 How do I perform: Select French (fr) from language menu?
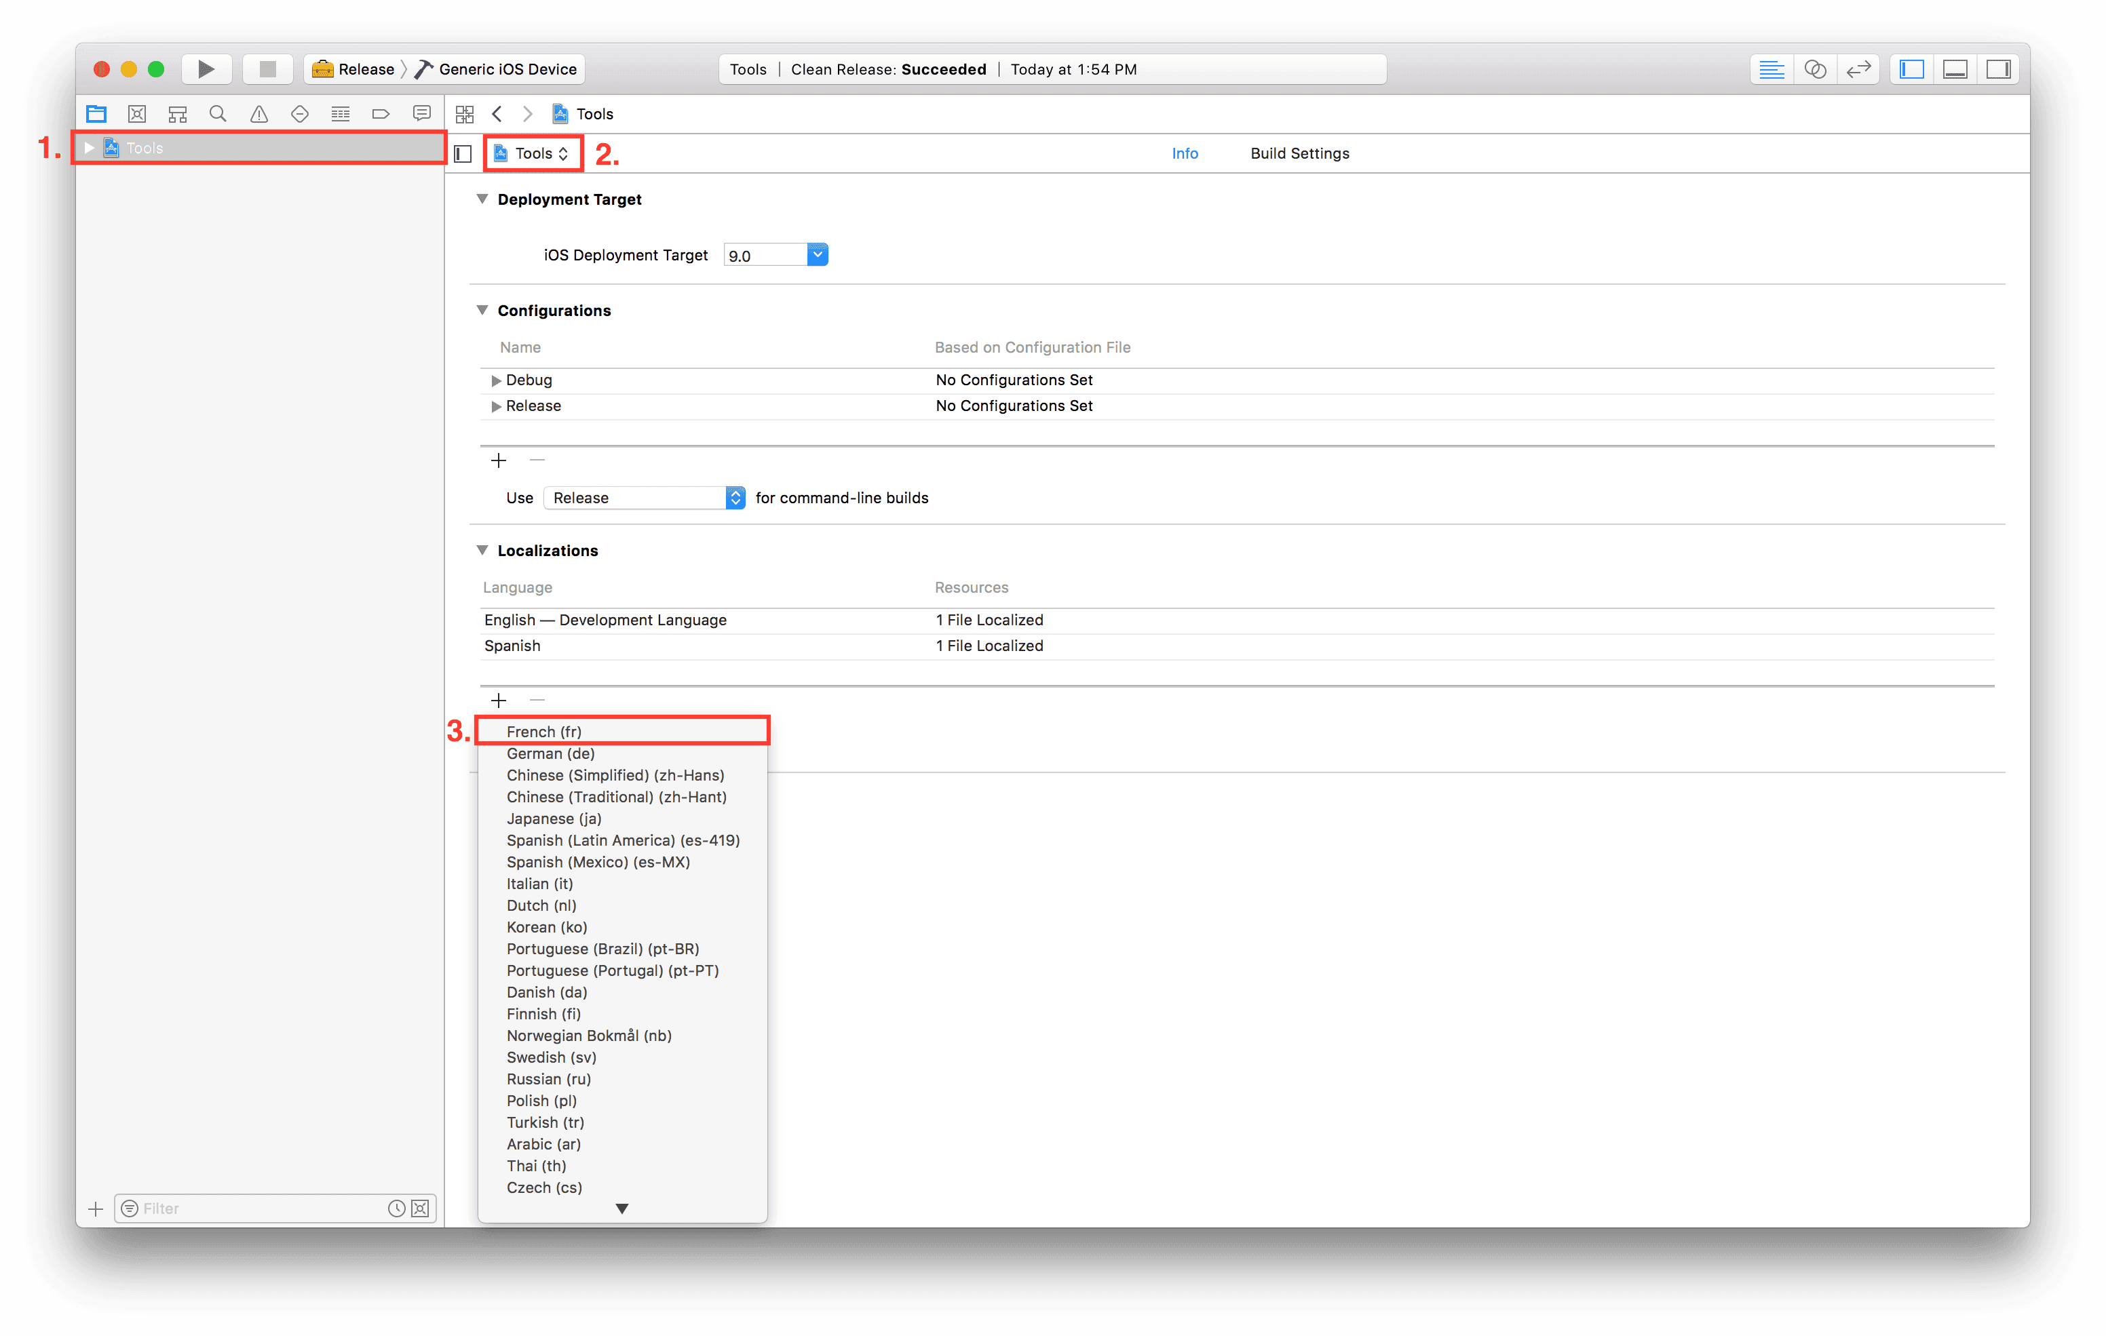[543, 731]
